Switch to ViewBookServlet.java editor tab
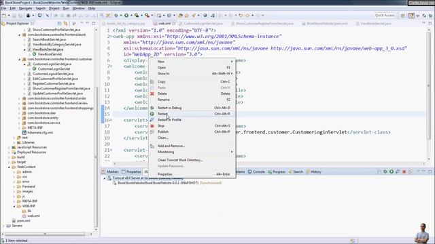 (373, 24)
